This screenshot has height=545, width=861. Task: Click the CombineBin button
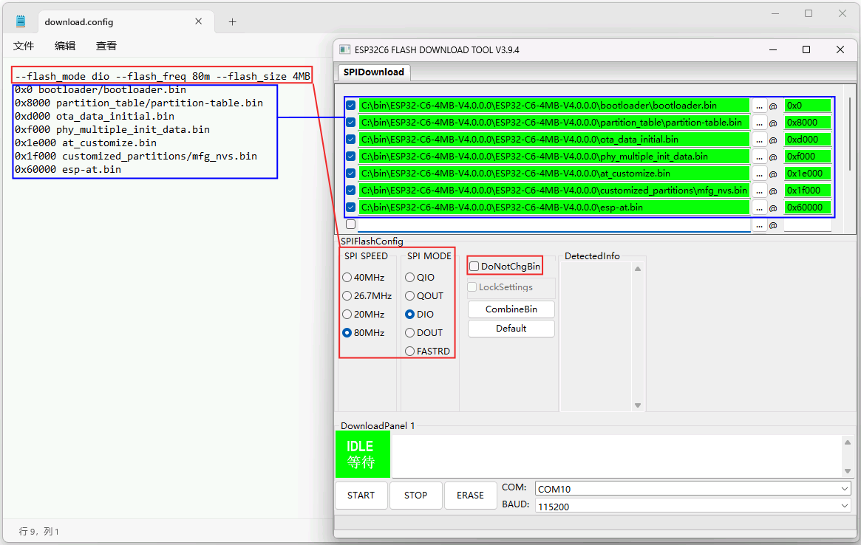pos(511,309)
